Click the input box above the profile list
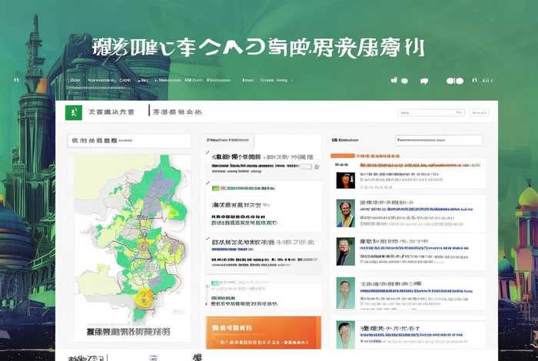 point(439,140)
